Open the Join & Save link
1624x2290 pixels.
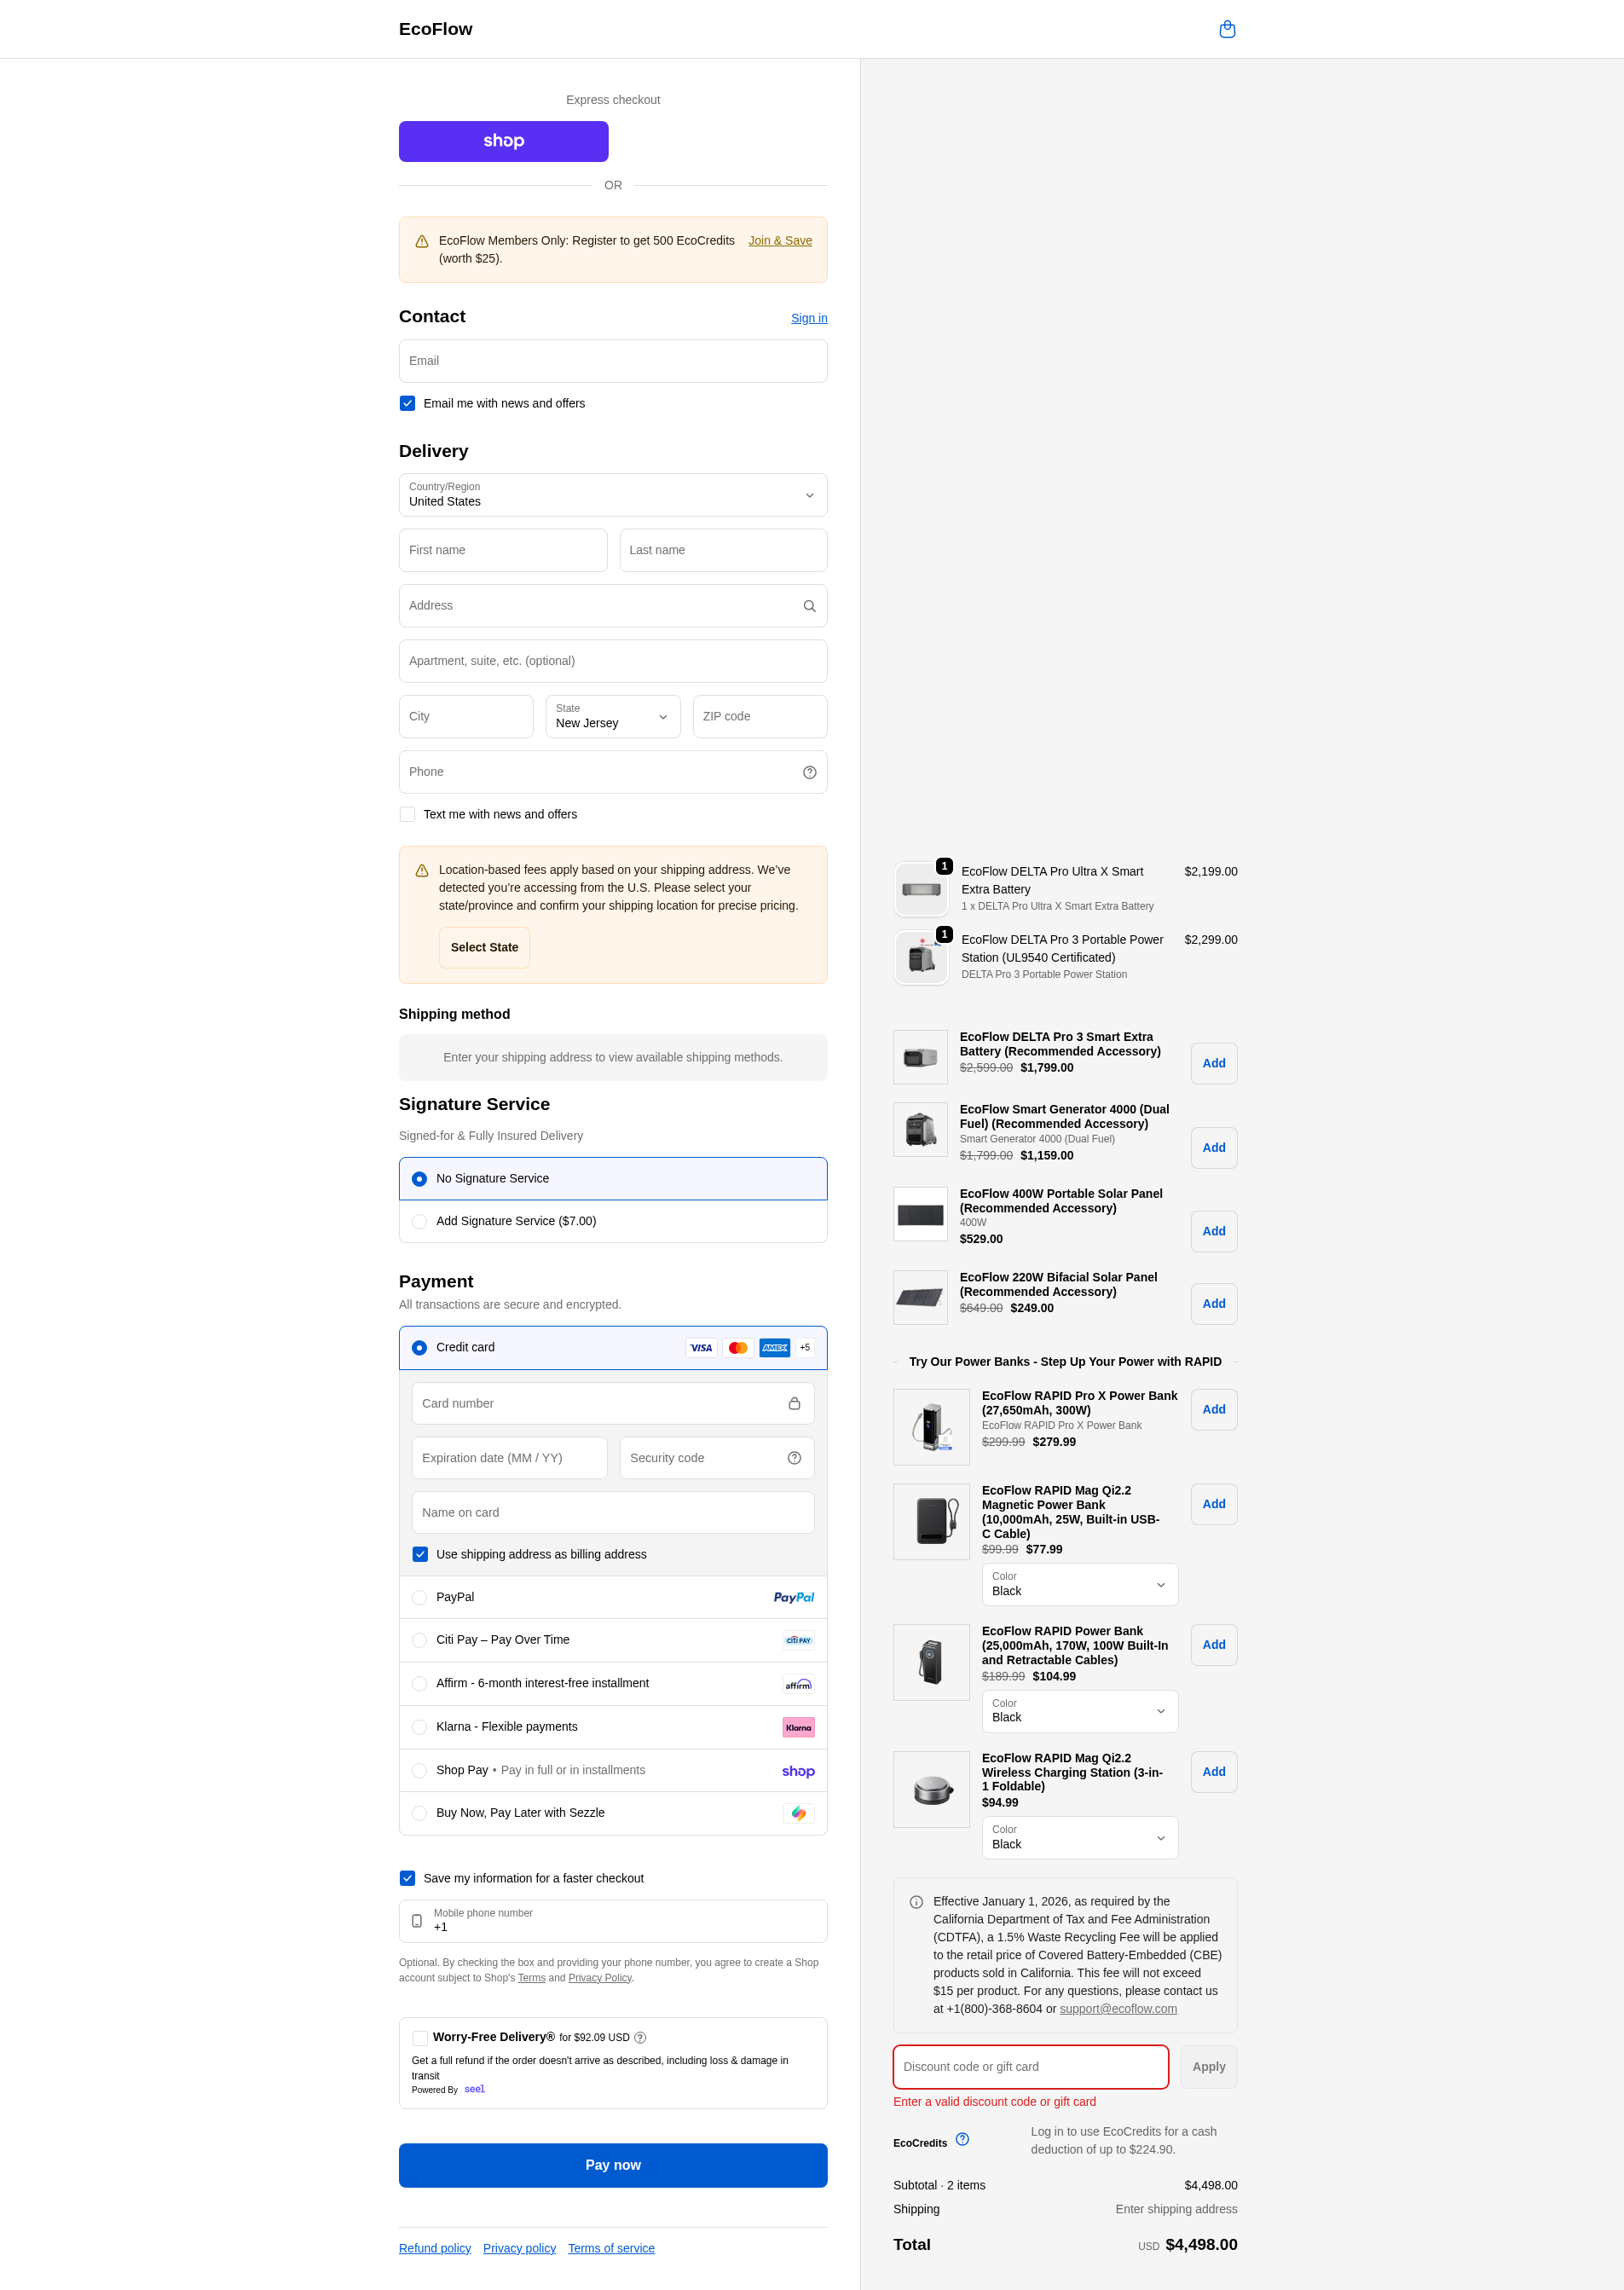pyautogui.click(x=780, y=240)
